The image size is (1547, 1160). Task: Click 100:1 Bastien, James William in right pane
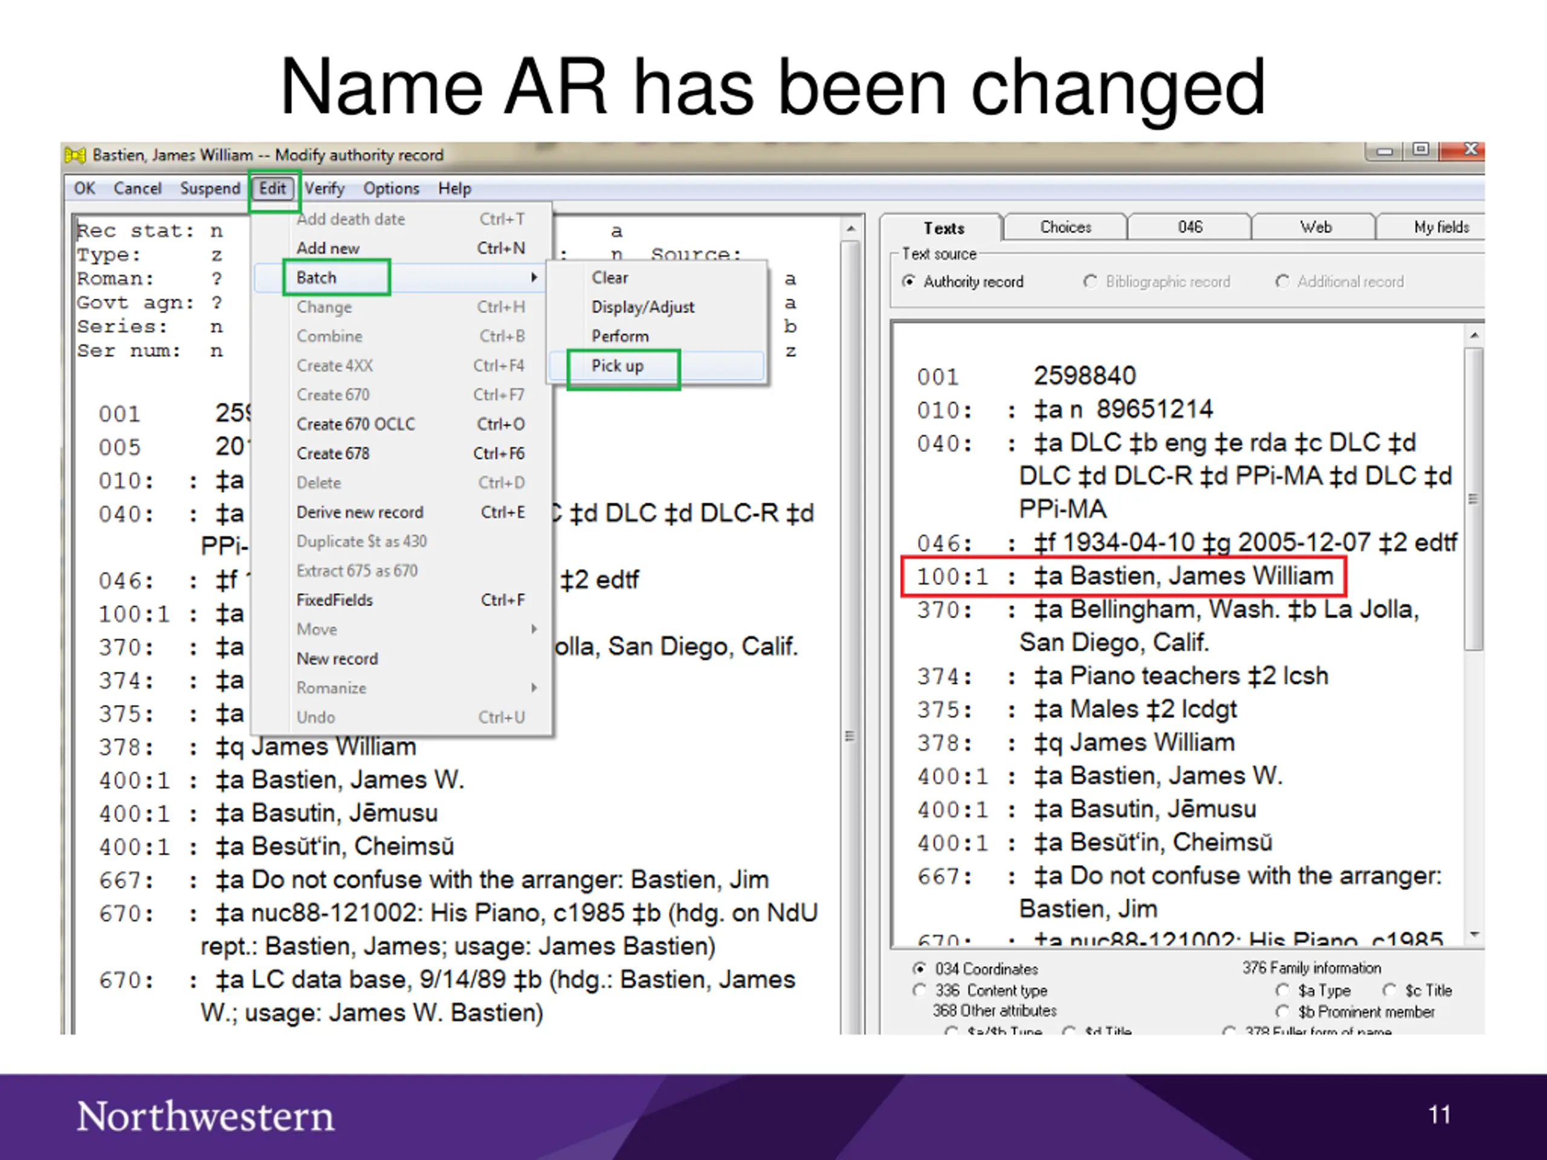pyautogui.click(x=1124, y=577)
